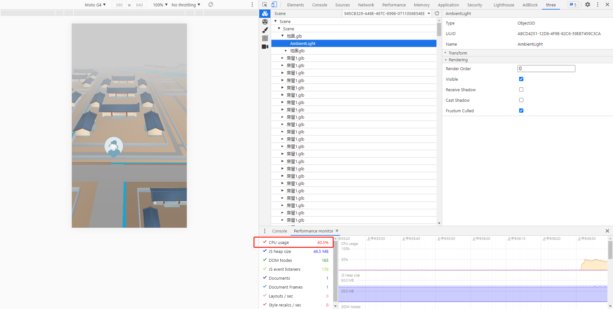613x309 pixels.
Task: Select the AmbientLight tree item
Action: (303, 43)
